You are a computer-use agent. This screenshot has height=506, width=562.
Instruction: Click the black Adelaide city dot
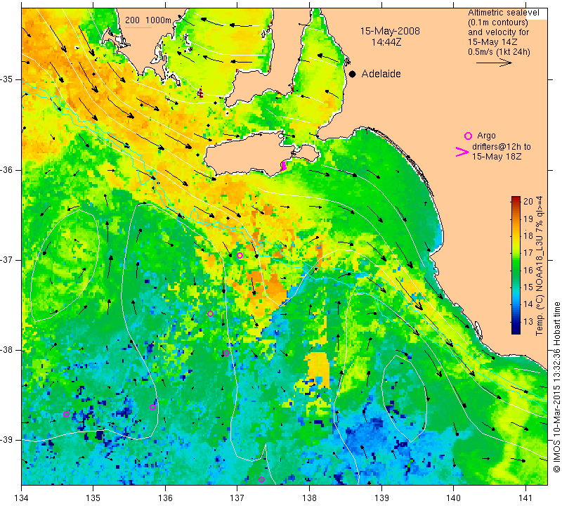click(x=353, y=74)
